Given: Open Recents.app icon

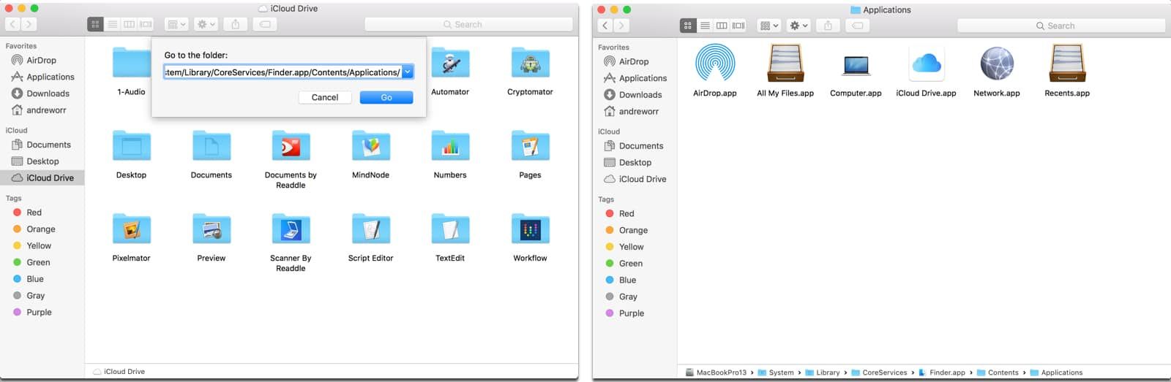Looking at the screenshot, I should pyautogui.click(x=1067, y=64).
